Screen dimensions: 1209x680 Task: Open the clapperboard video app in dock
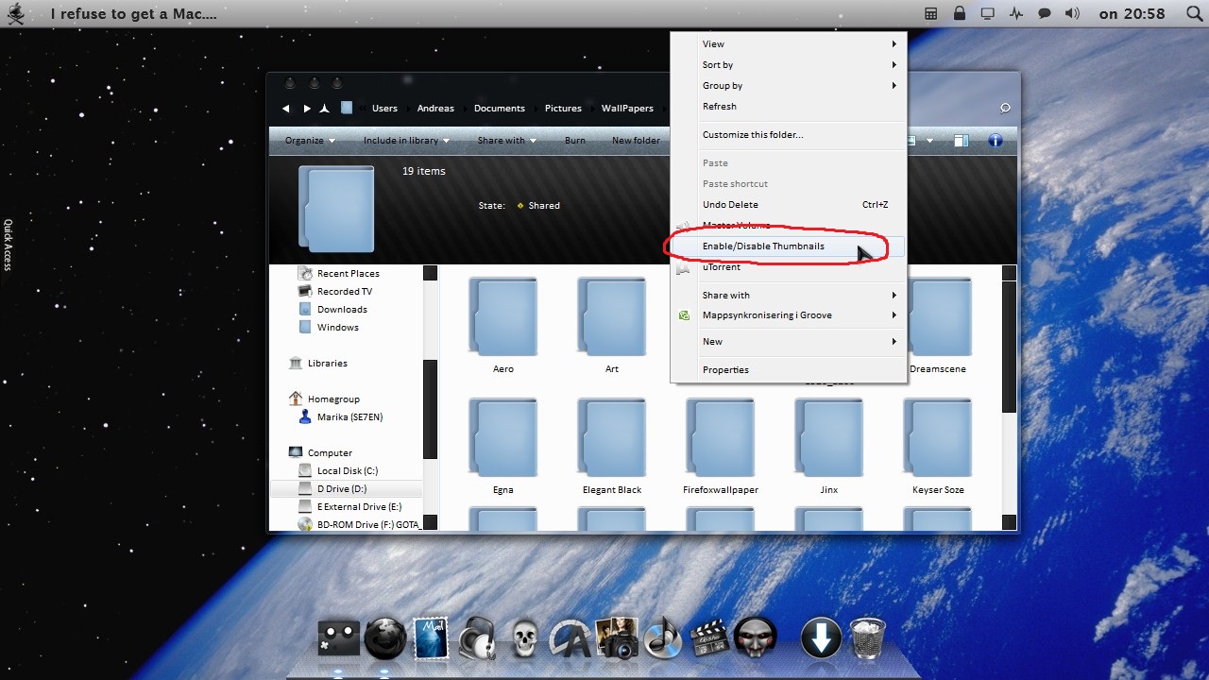(708, 638)
